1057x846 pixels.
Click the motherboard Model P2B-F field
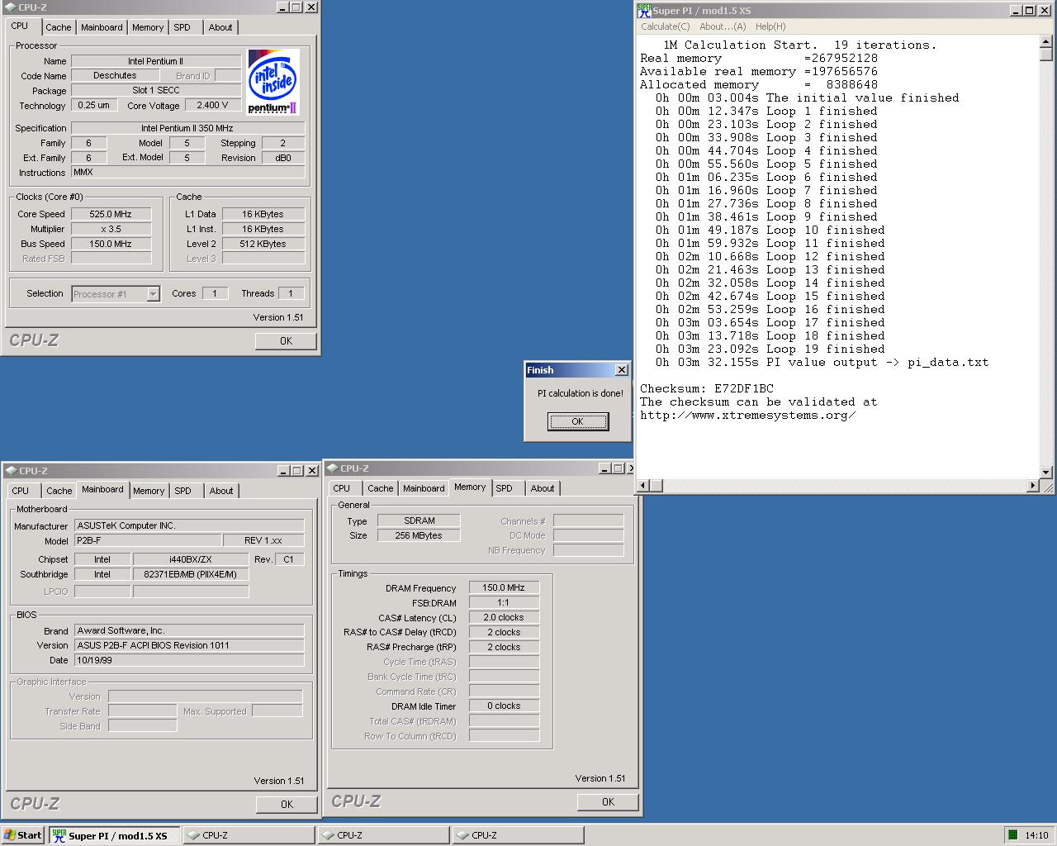[148, 540]
